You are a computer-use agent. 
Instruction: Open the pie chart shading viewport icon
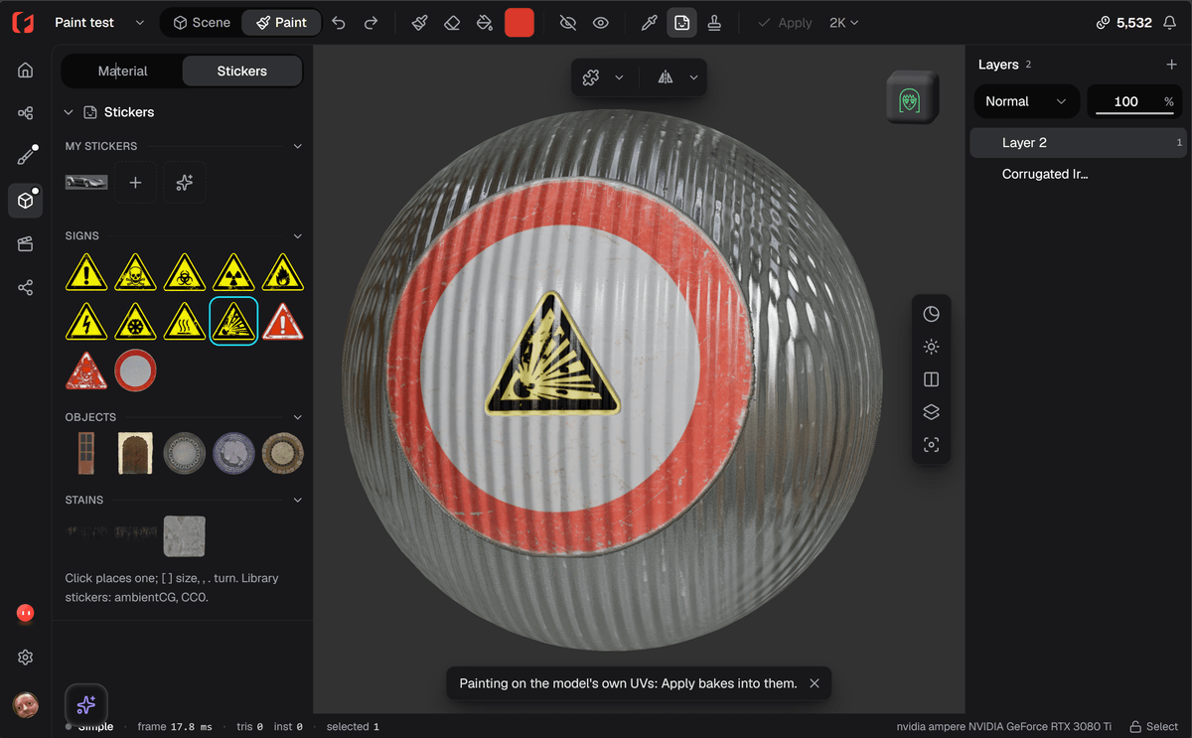tap(931, 314)
